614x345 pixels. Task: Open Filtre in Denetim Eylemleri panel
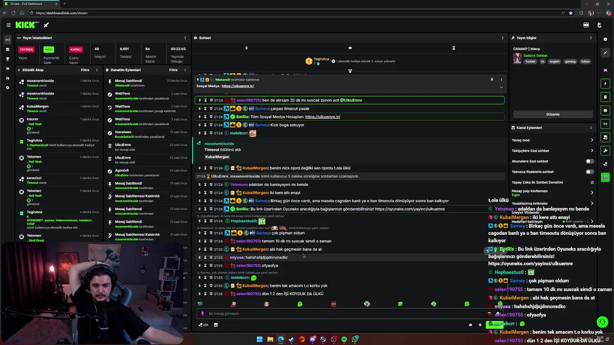pyautogui.click(x=173, y=70)
